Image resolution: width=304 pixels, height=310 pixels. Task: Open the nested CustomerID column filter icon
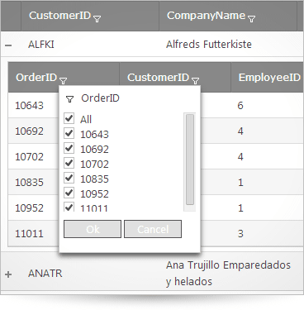(195, 81)
